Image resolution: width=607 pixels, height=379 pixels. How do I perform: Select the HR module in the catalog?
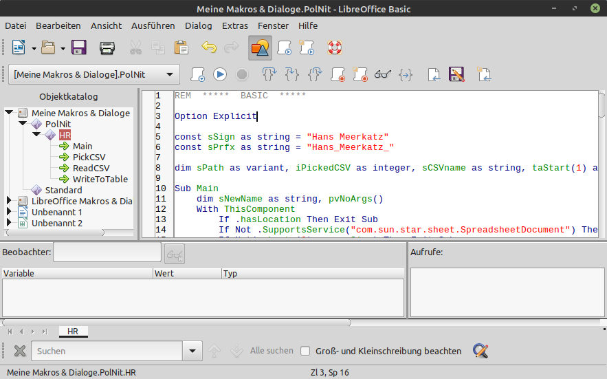tap(65, 136)
